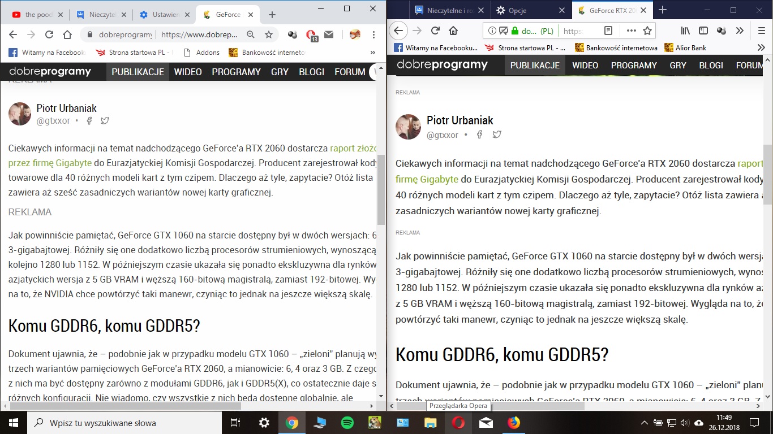This screenshot has height=434, width=773.
Task: Open new tab in Firefox
Action: coord(663,10)
